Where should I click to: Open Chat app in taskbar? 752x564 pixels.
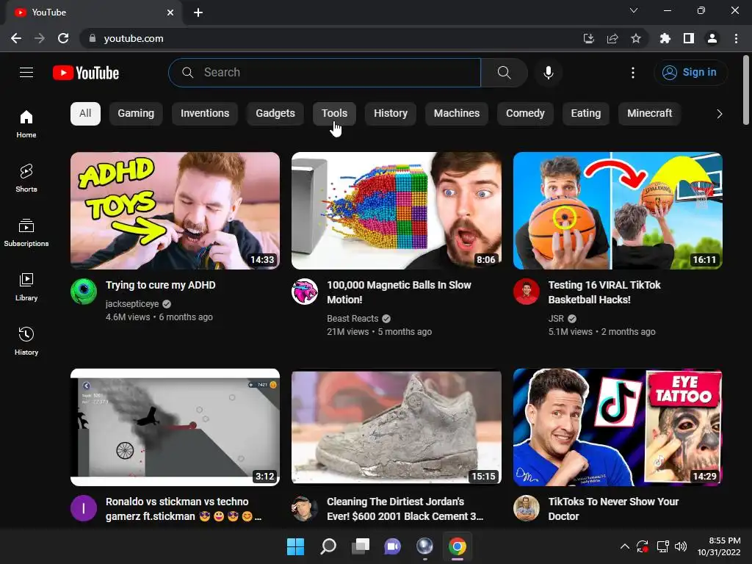(392, 546)
